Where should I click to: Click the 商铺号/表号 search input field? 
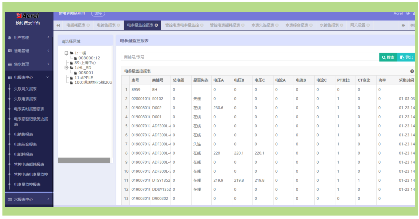(x=250, y=57)
